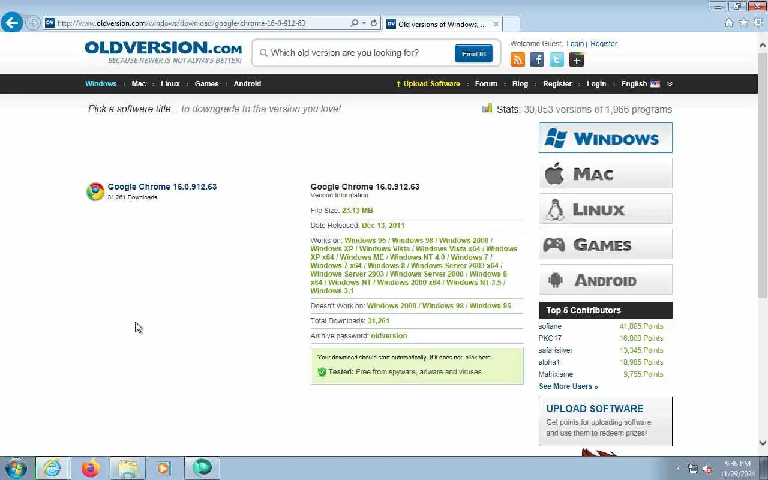Select Linux in the navigation bar
This screenshot has height=480, width=768.
click(170, 84)
